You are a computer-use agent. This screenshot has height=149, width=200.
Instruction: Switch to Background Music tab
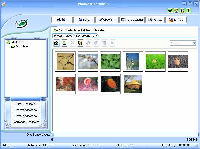(x=87, y=36)
